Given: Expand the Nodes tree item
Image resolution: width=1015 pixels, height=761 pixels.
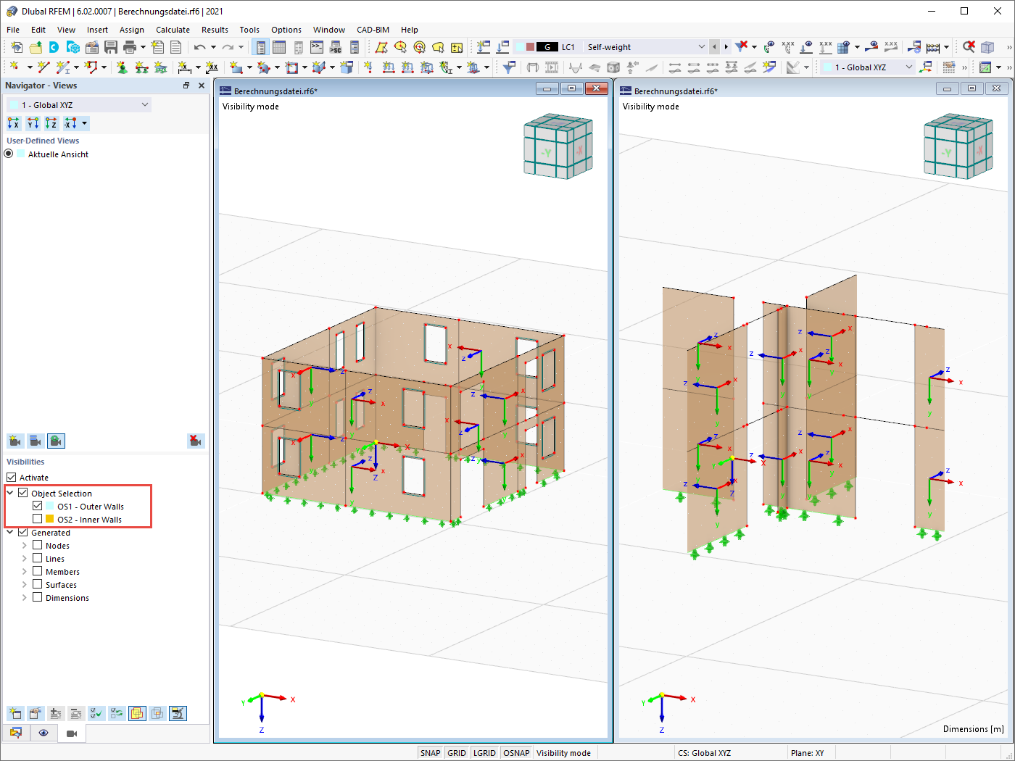Looking at the screenshot, I should tap(24, 546).
